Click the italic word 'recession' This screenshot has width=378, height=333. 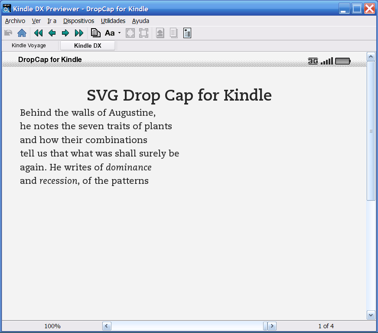tap(59, 181)
